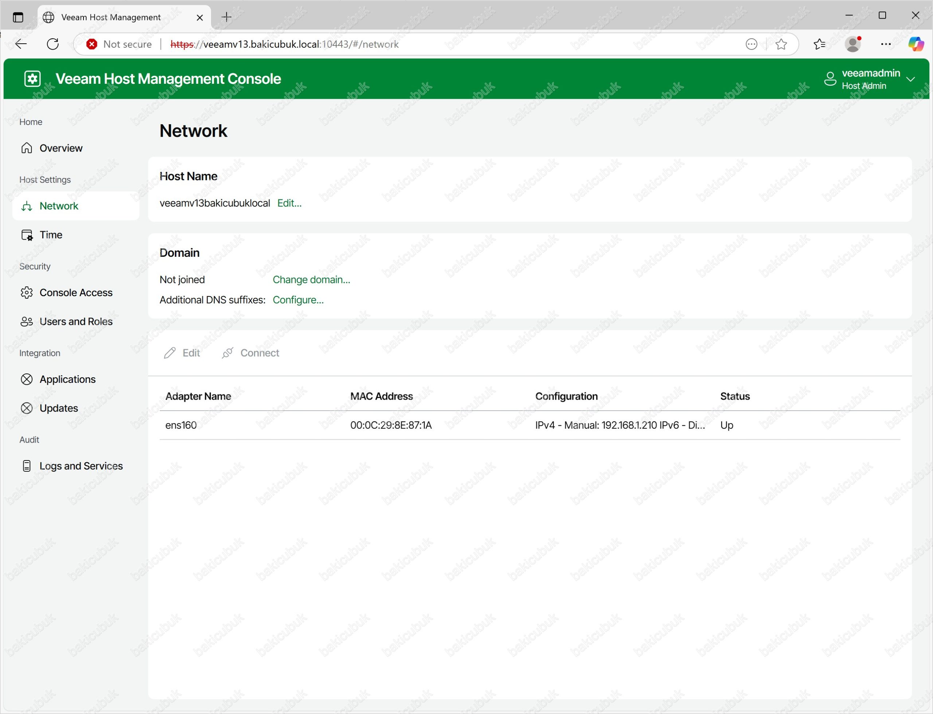933x714 pixels.
Task: Click the Configuration column header
Action: coord(566,396)
